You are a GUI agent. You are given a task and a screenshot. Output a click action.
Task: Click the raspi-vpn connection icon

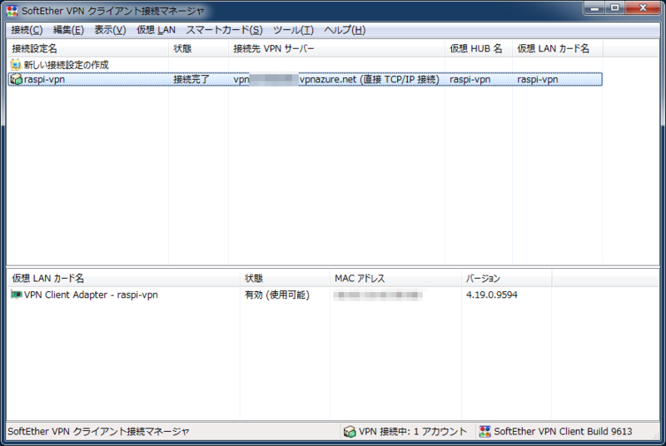pos(16,79)
